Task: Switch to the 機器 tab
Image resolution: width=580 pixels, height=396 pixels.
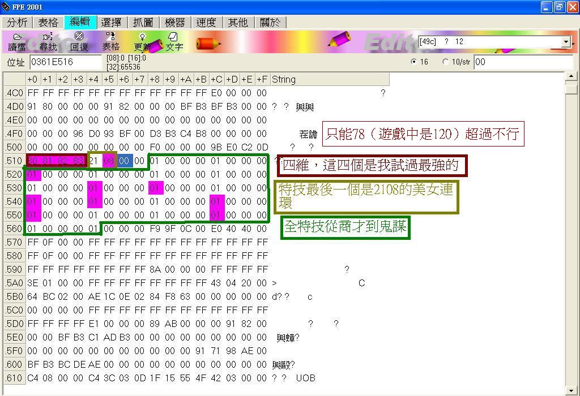Action: pos(174,23)
